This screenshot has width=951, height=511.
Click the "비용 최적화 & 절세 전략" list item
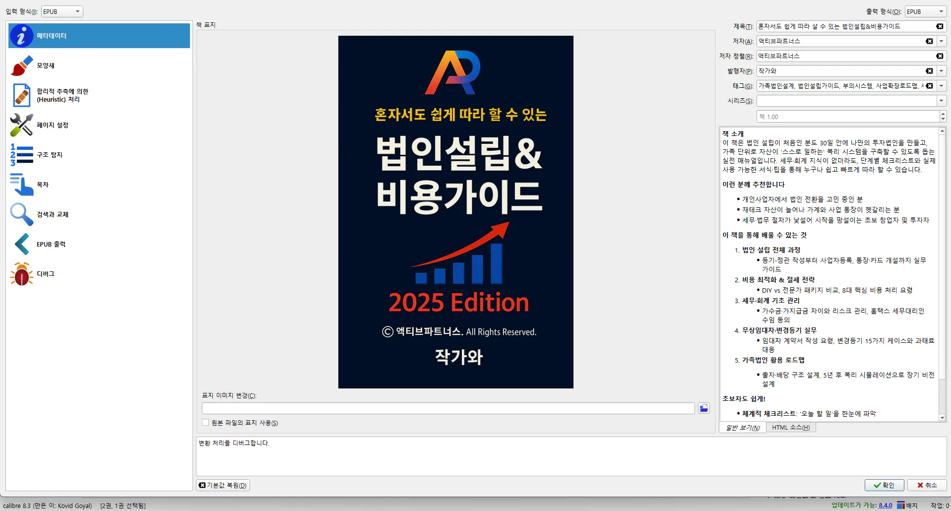[x=778, y=280]
